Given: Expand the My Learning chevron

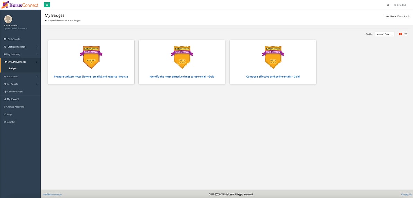Looking at the screenshot, I should [37, 54].
